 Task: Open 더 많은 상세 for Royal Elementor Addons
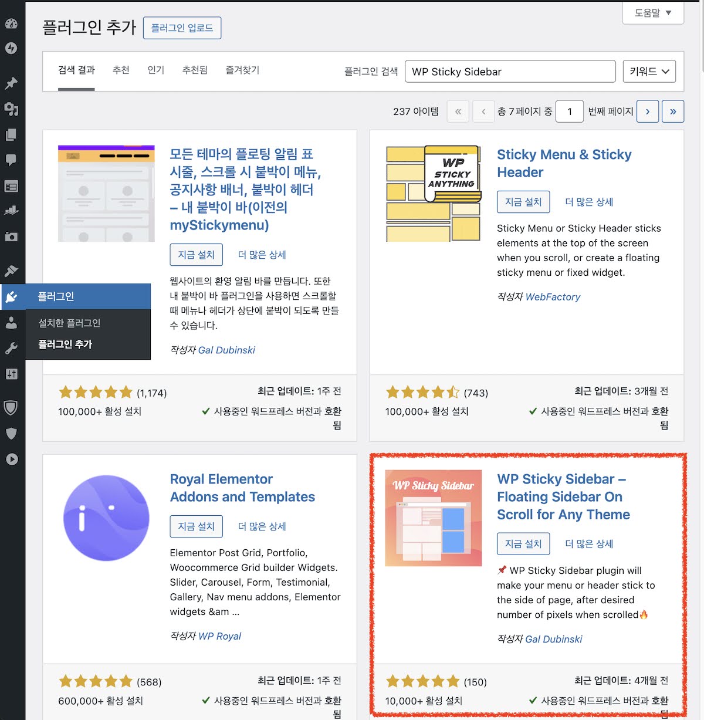tap(262, 526)
